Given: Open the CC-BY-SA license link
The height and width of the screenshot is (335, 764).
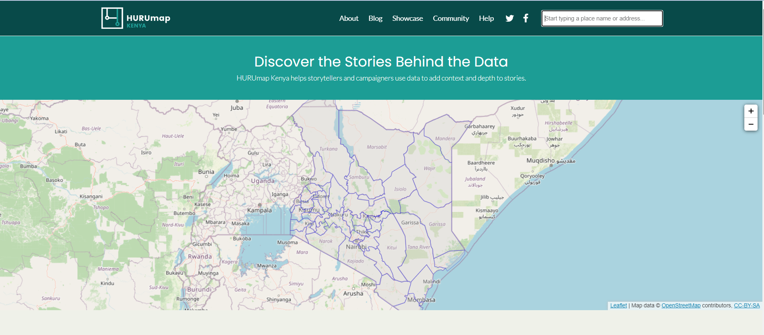Looking at the screenshot, I should (x=746, y=305).
